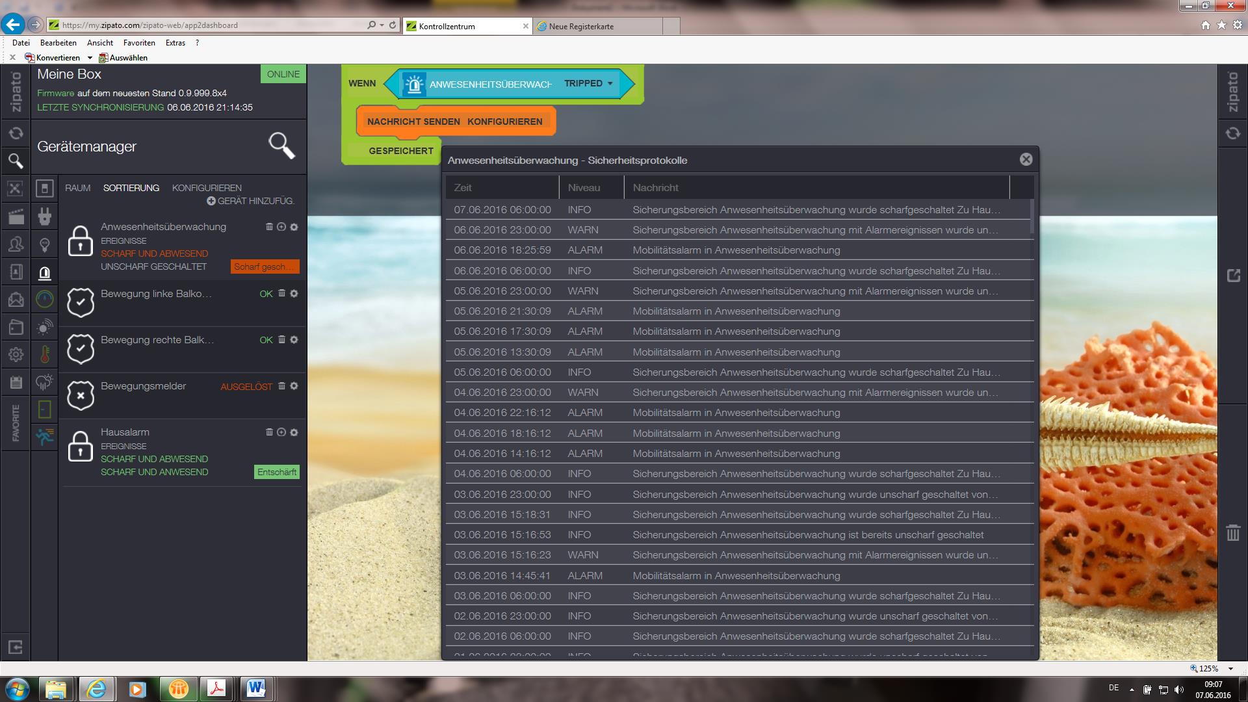Delete Bewegungsmelder using its trash icon
1248x702 pixels.
pyautogui.click(x=282, y=385)
